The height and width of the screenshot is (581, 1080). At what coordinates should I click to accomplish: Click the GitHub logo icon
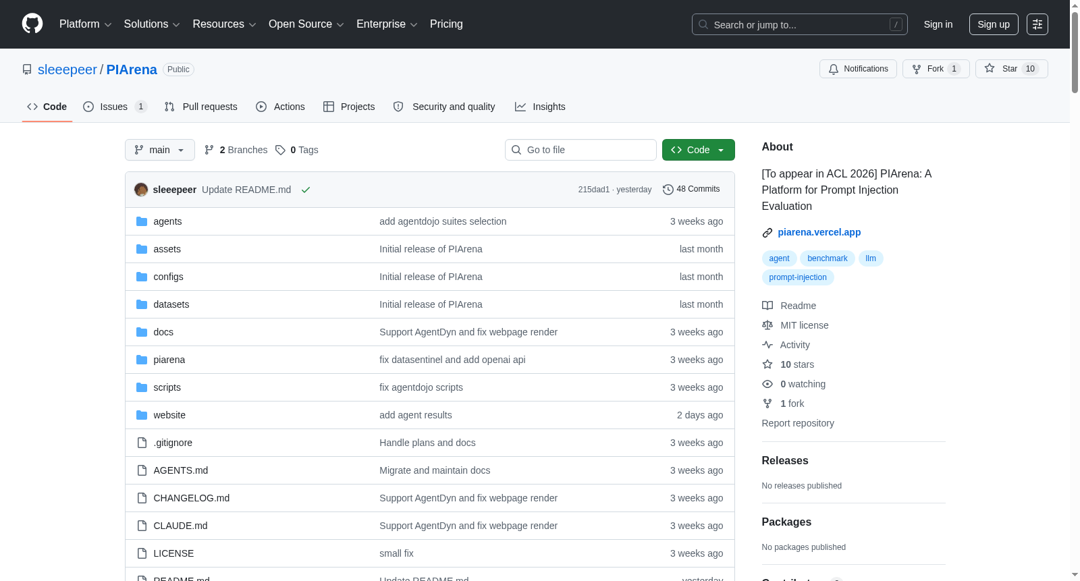[32, 24]
